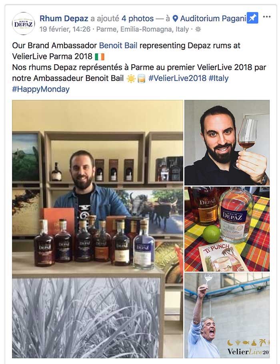
Task: Open the Rhum Depaz profile picture
Action: coord(23,24)
